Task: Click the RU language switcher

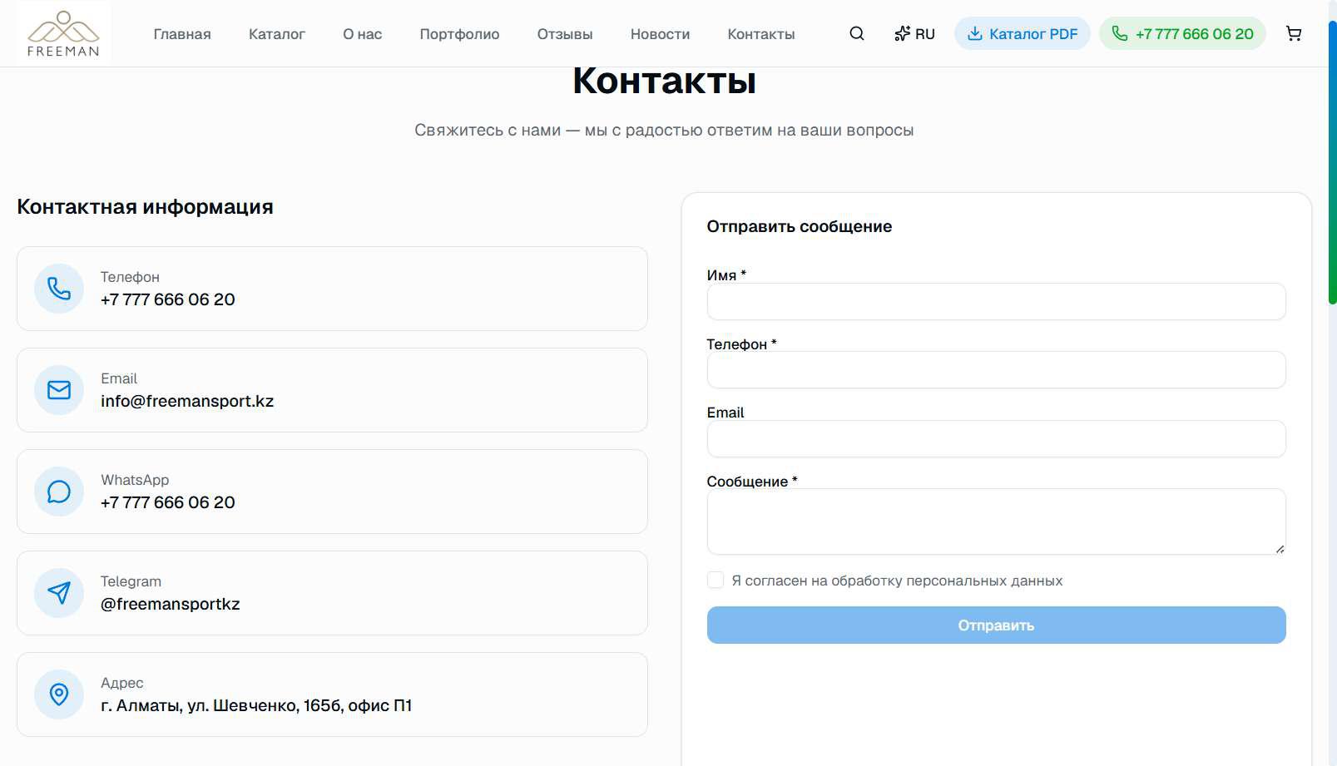Action: tap(914, 34)
